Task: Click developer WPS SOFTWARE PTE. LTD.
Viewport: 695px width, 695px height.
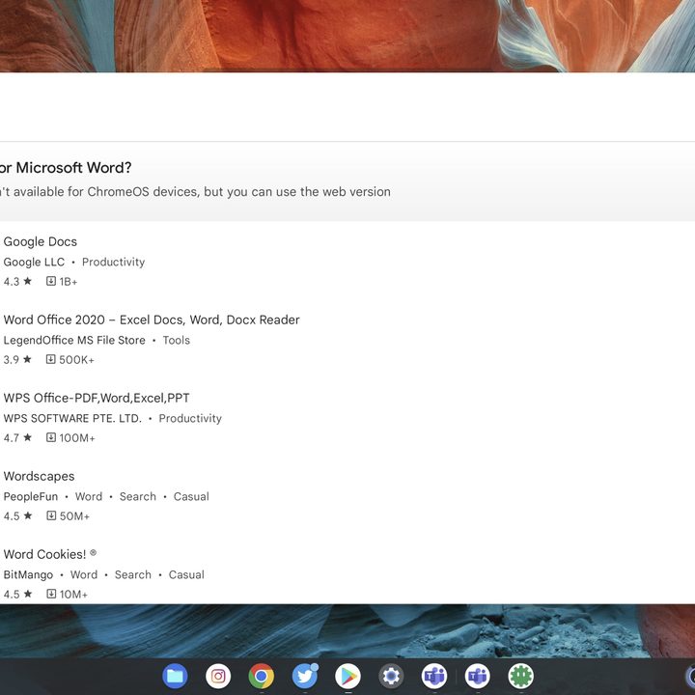Action: [x=72, y=418]
